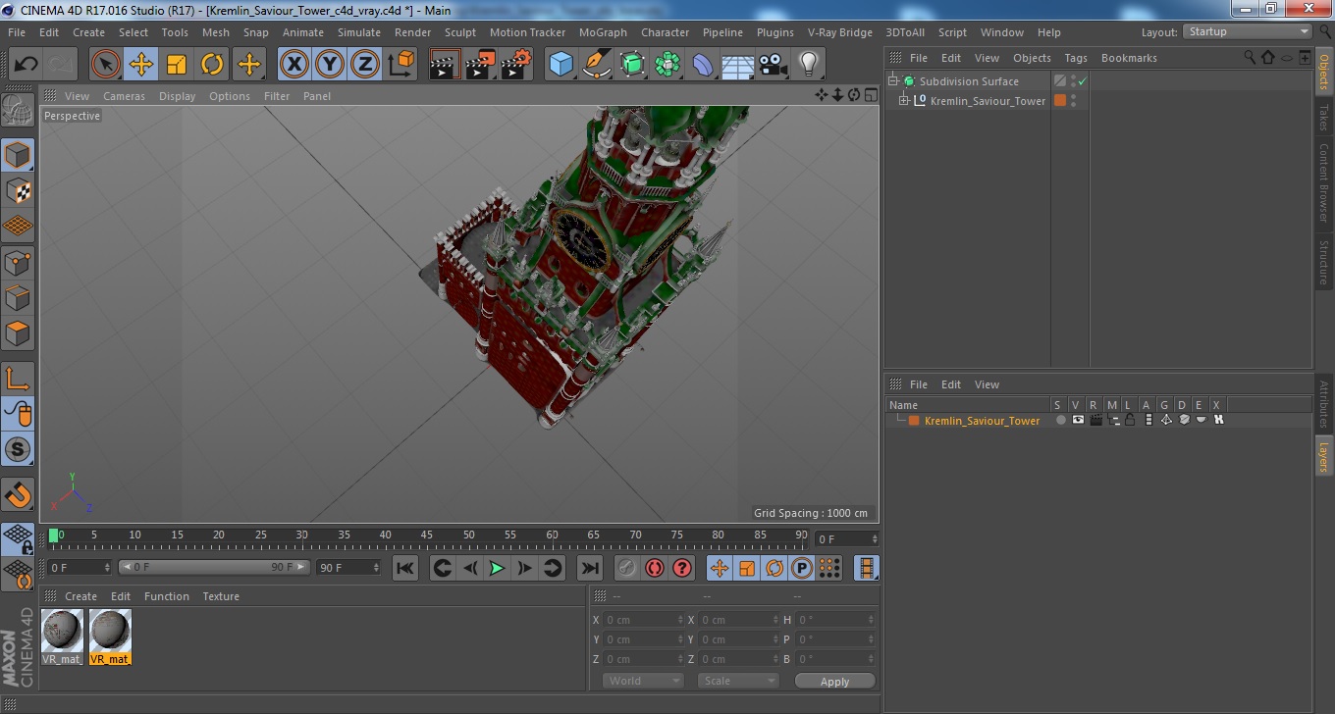
Task: Open Objects panel Bookmarks menu
Action: tap(1129, 58)
